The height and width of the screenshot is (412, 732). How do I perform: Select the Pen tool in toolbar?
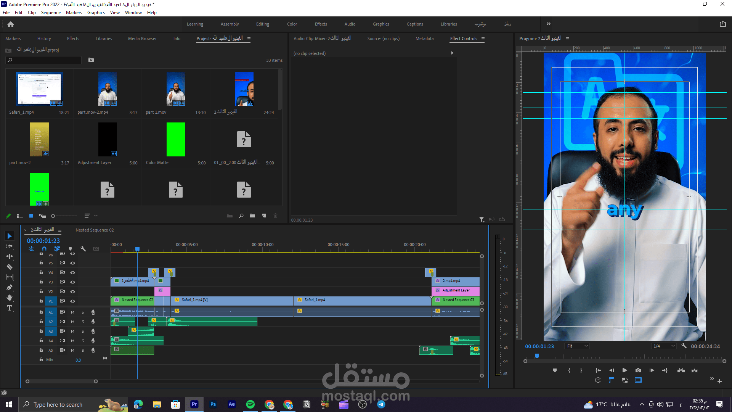10,288
